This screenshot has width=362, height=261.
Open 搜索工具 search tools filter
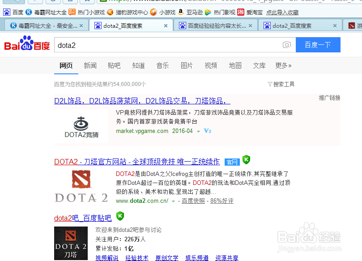pos(281,84)
